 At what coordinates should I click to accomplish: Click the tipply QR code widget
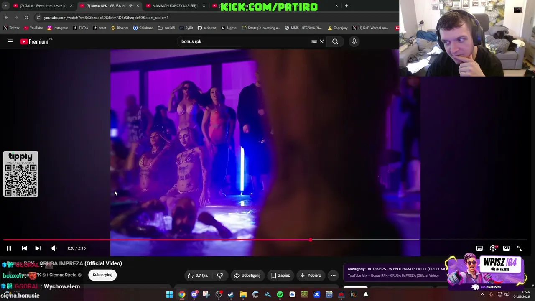point(20,174)
